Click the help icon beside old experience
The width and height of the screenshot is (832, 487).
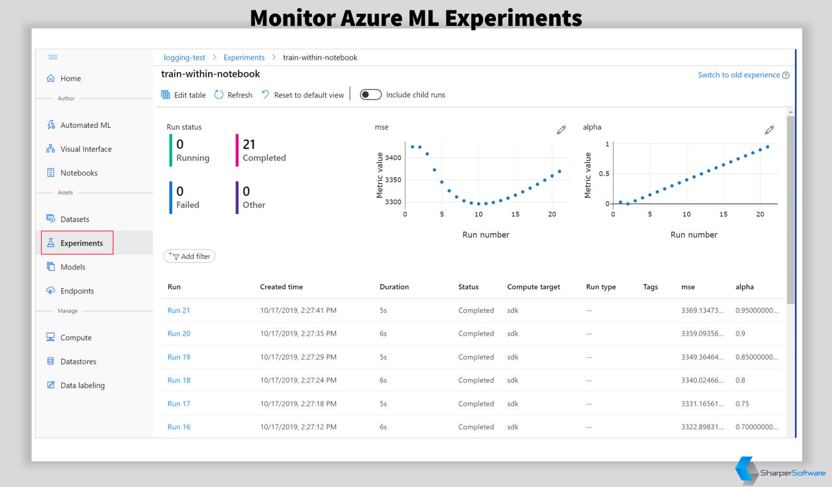[x=786, y=75]
